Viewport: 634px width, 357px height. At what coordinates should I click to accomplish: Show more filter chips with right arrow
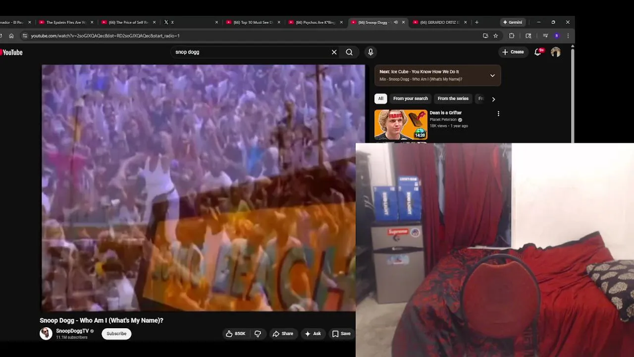pyautogui.click(x=493, y=99)
